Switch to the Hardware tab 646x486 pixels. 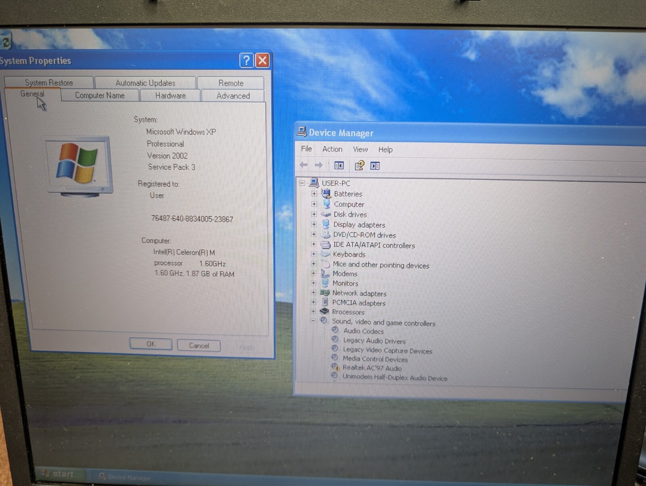[x=170, y=96]
